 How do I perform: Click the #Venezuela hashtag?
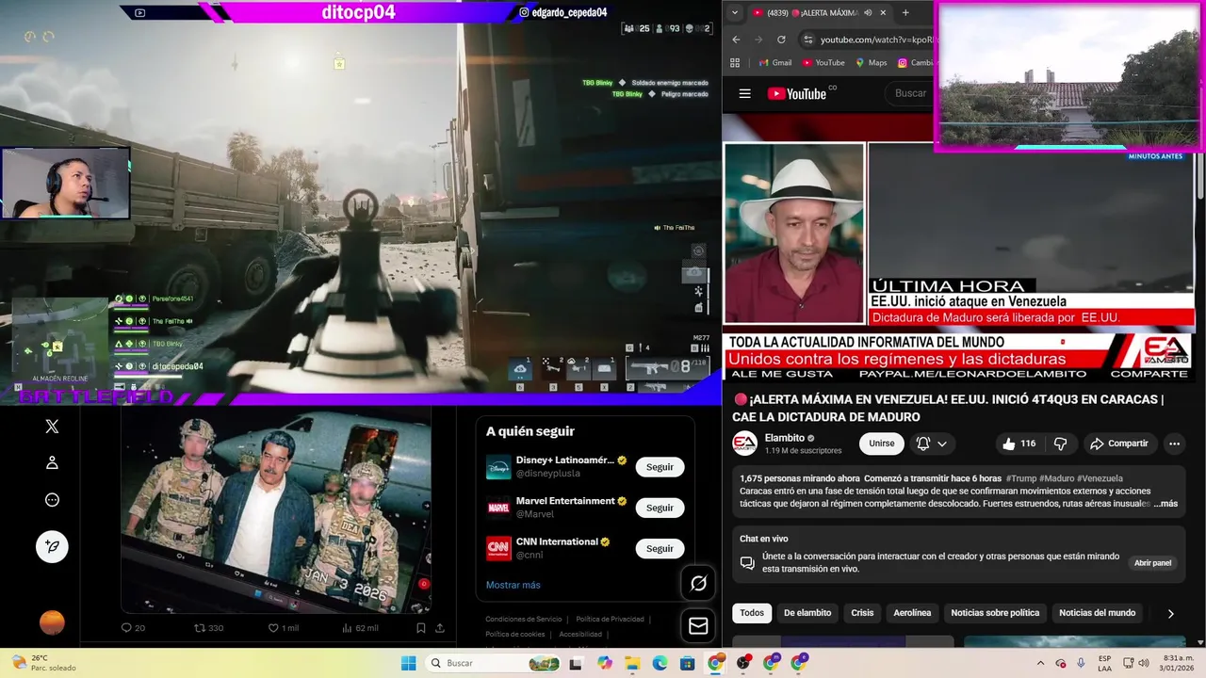1100,478
